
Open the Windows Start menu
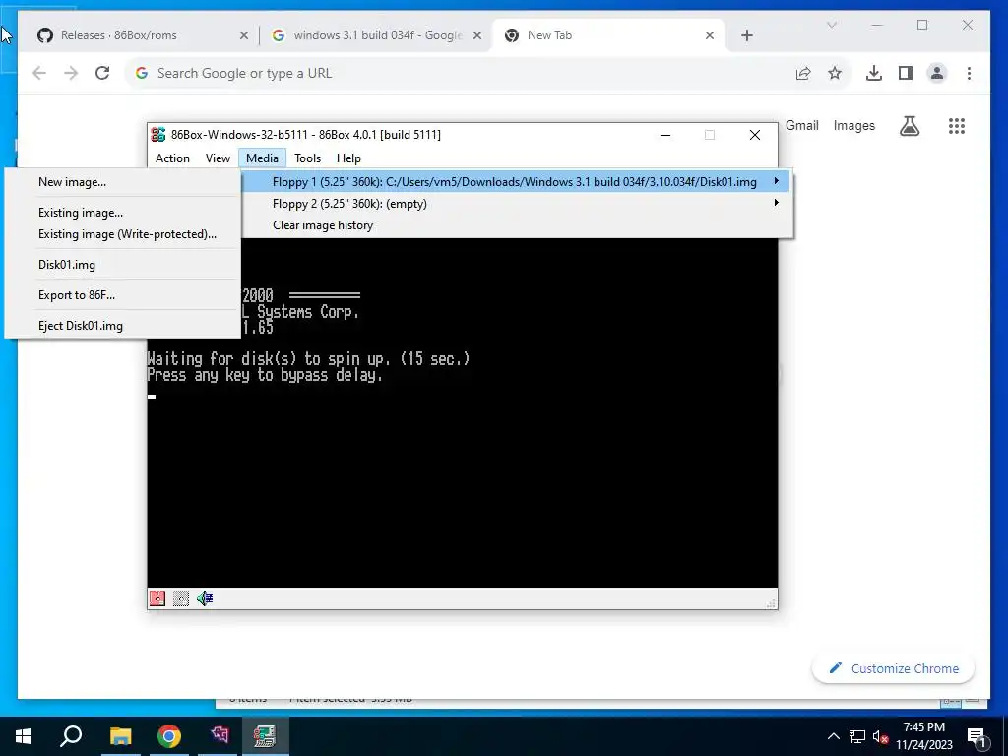click(24, 736)
